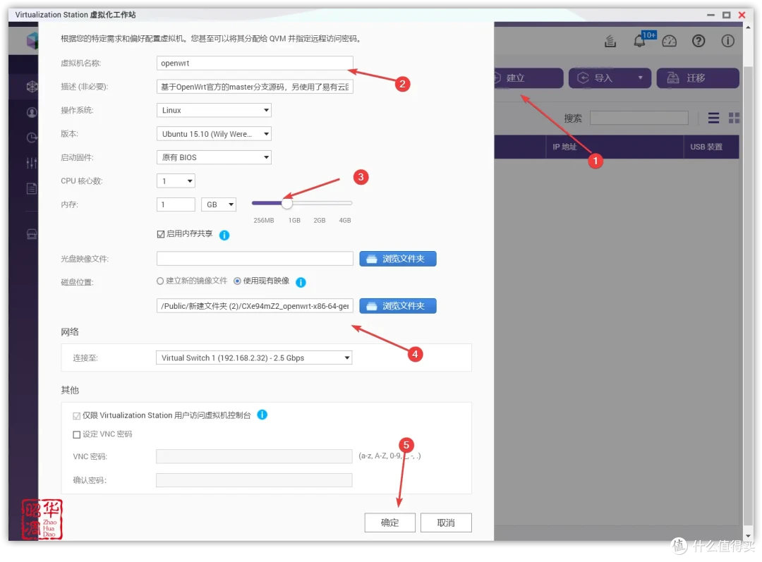Switch to grid view icon
The height and width of the screenshot is (562, 762).
pyautogui.click(x=734, y=118)
